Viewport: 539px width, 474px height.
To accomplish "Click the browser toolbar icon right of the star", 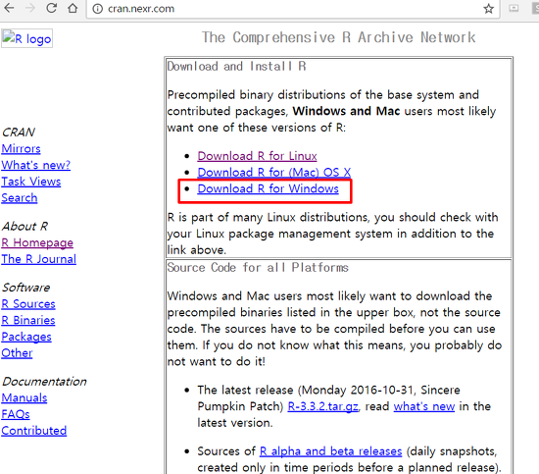I will click(x=514, y=8).
